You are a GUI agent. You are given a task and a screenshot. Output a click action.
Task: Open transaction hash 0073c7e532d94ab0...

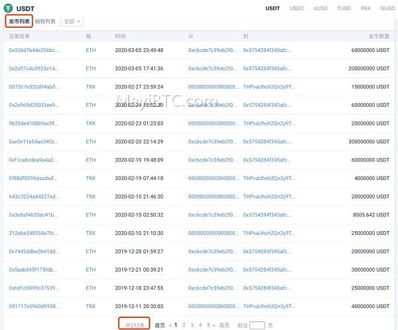[34, 86]
